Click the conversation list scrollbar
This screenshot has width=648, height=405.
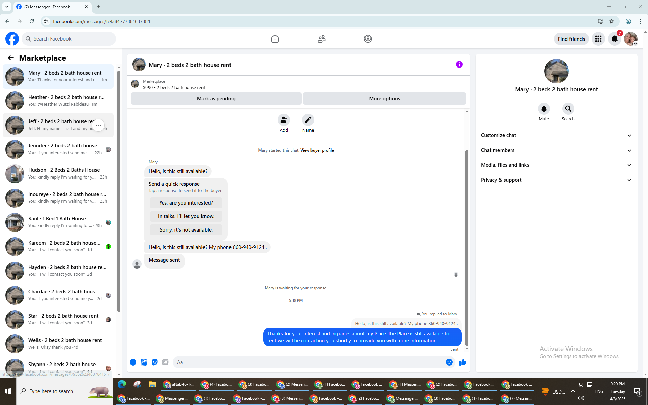[x=119, y=189]
